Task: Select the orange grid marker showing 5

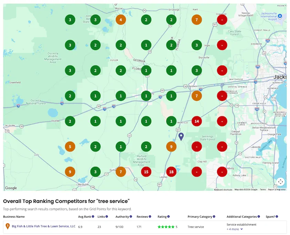Action: (70, 146)
